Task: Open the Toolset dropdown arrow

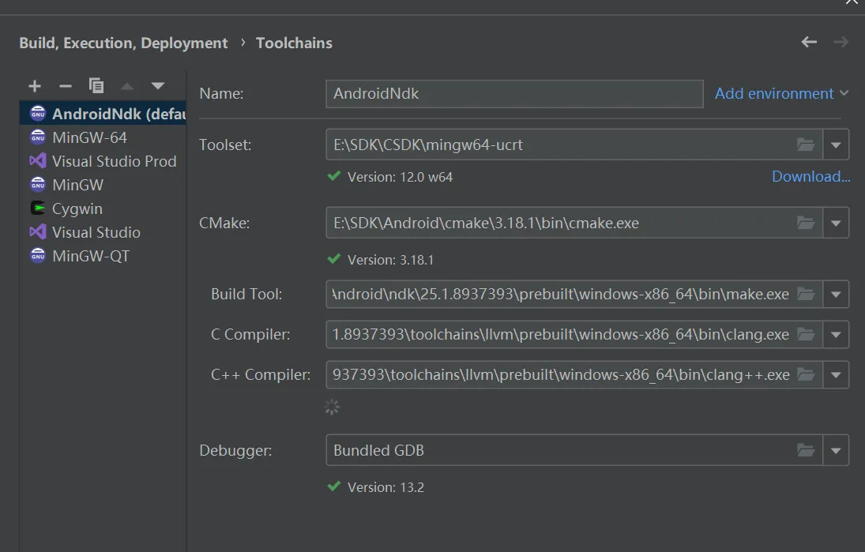Action: [x=836, y=145]
